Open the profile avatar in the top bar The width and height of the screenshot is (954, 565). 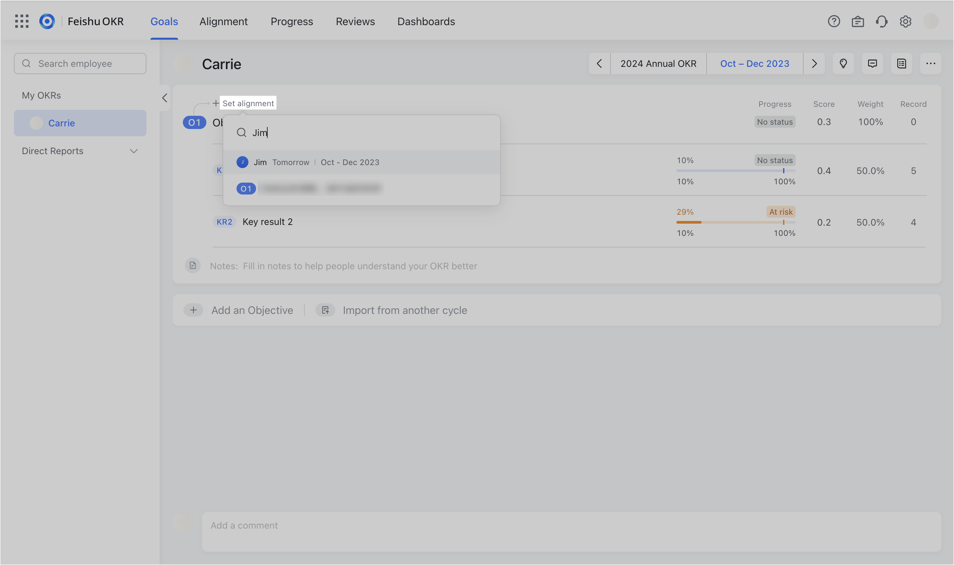coord(931,21)
